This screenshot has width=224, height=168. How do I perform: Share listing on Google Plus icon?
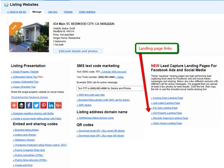click(58, 105)
